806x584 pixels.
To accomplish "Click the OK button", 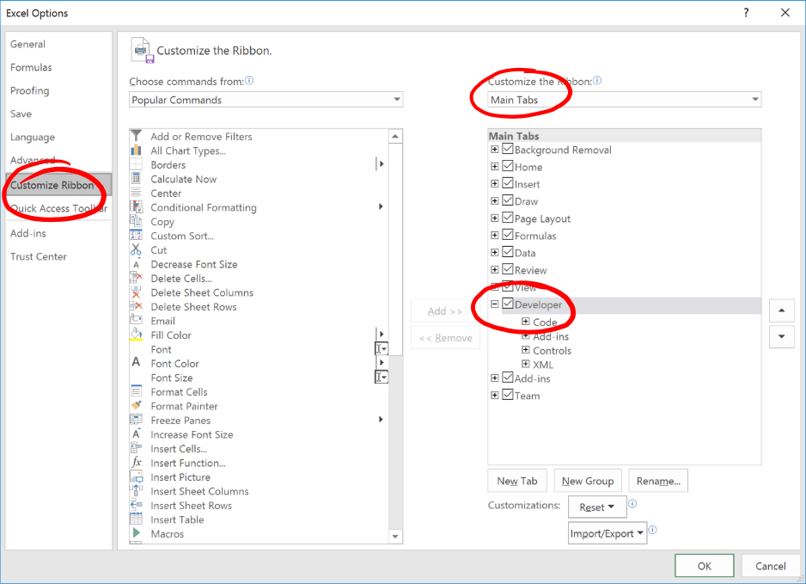I will click(704, 566).
